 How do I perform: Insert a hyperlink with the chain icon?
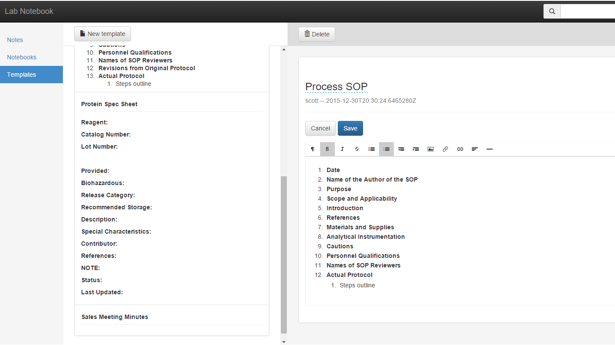[460, 149]
